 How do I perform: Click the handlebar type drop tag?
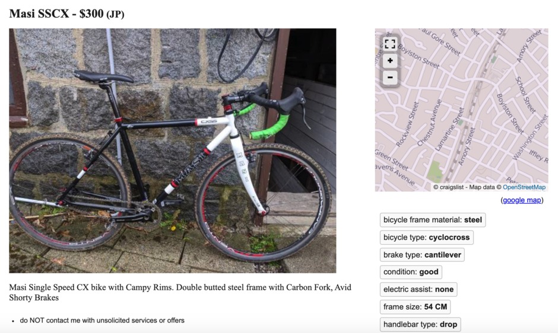click(x=420, y=324)
